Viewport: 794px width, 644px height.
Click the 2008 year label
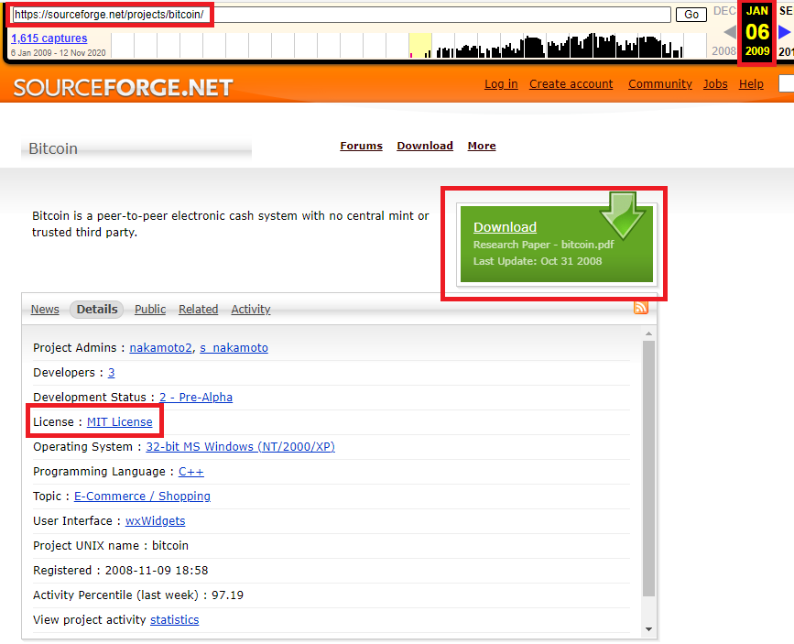(x=724, y=51)
